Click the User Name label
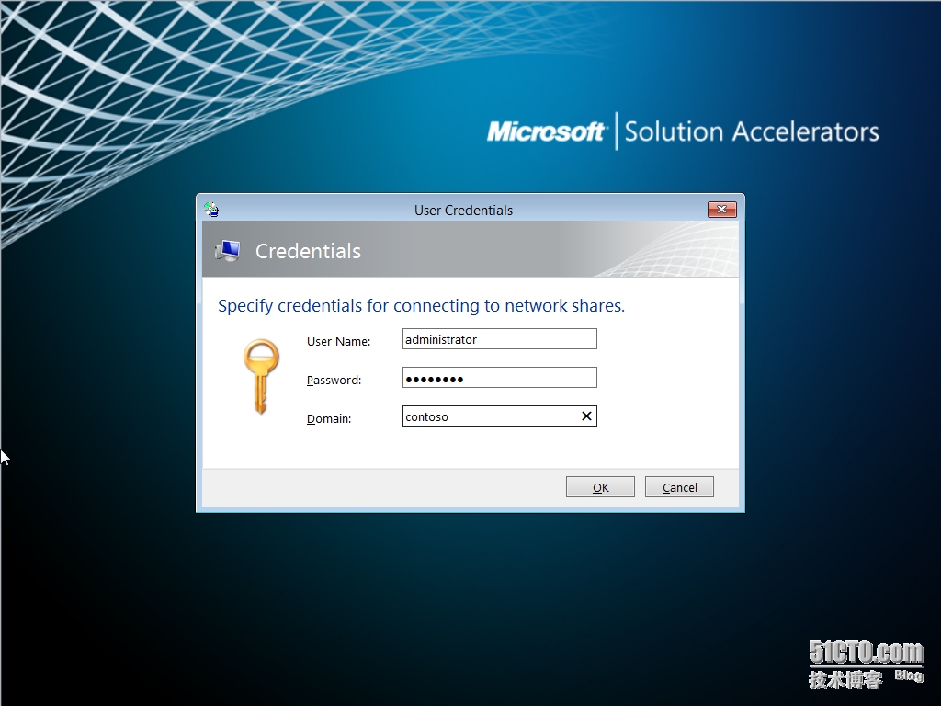The height and width of the screenshot is (706, 941). coord(338,341)
